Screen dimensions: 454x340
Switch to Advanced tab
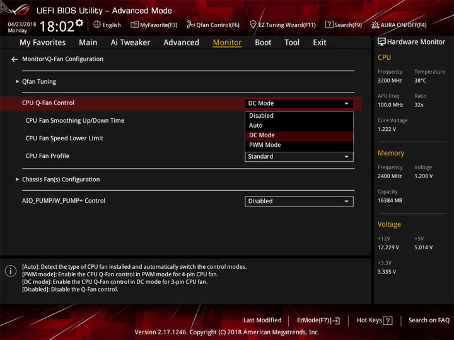[x=181, y=43]
